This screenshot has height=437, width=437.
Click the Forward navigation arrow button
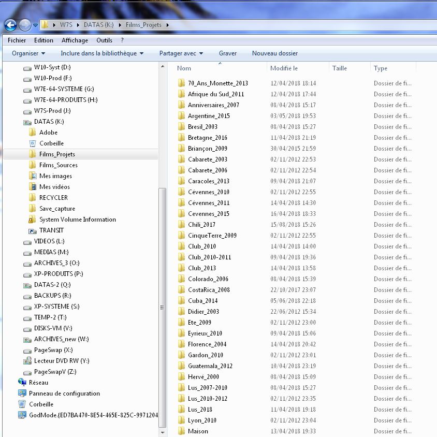pyautogui.click(x=25, y=25)
